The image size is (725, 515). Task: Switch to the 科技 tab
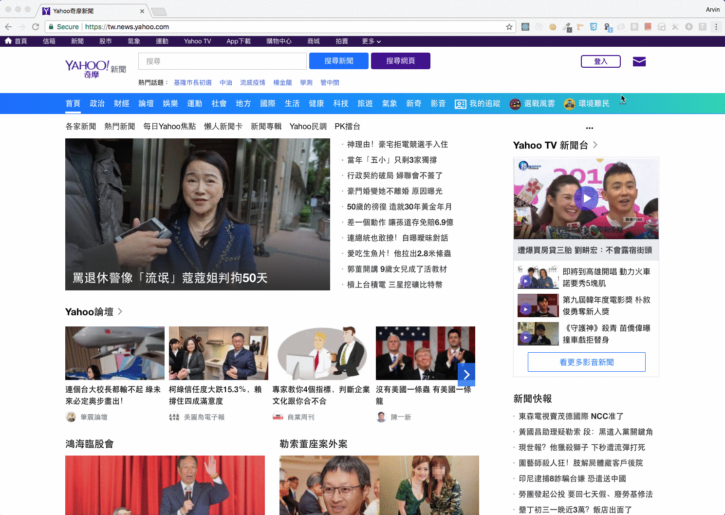pos(341,103)
